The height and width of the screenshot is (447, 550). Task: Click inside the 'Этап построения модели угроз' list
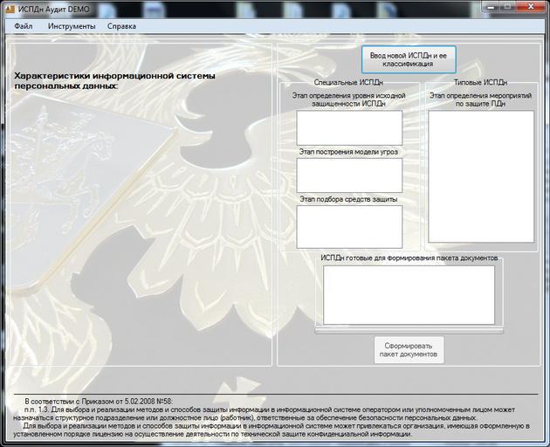(x=349, y=175)
